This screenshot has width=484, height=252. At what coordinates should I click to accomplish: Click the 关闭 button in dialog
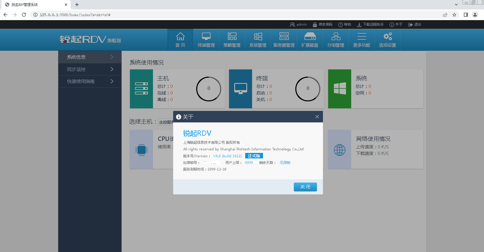click(305, 187)
